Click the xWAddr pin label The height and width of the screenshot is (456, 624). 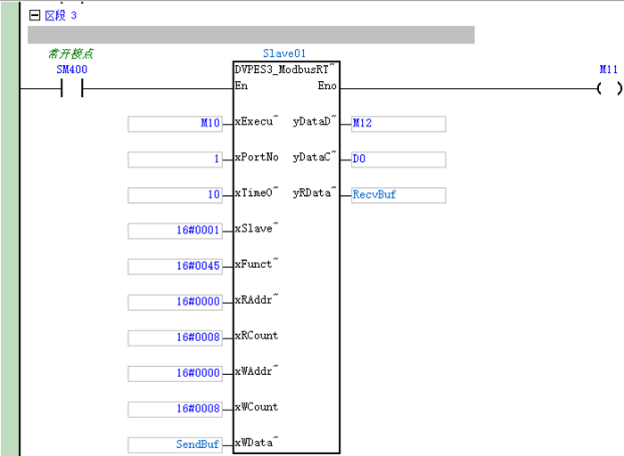[257, 371]
